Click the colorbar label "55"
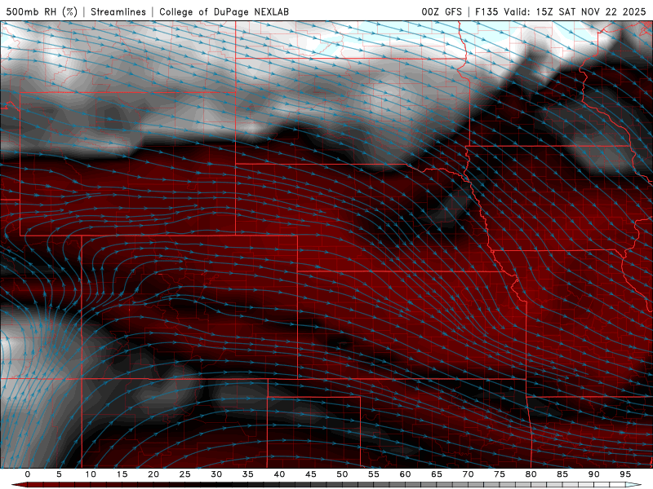The height and width of the screenshot is (489, 653). [x=374, y=474]
